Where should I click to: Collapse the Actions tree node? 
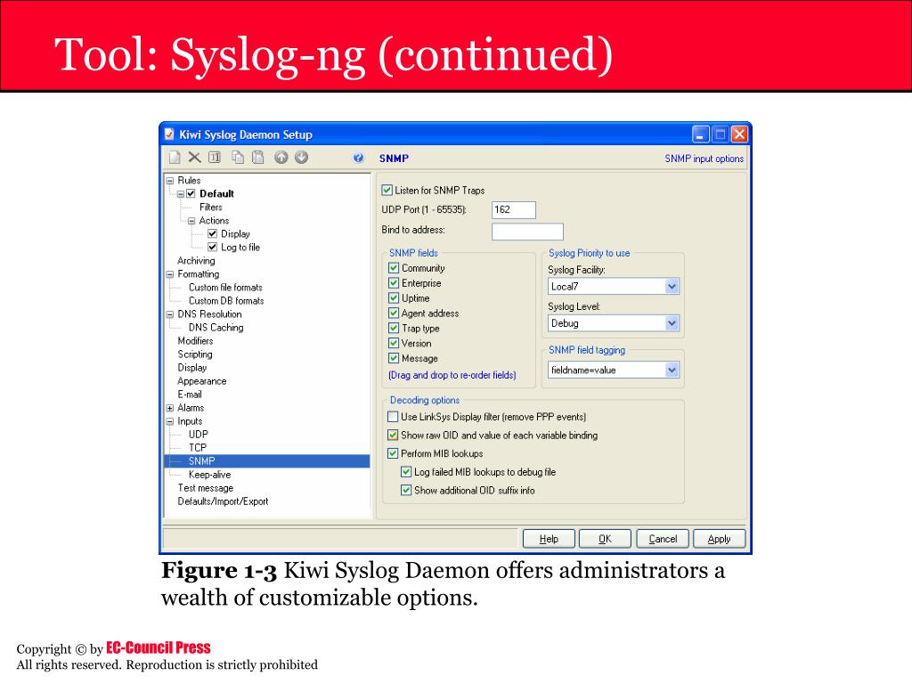[x=191, y=221]
